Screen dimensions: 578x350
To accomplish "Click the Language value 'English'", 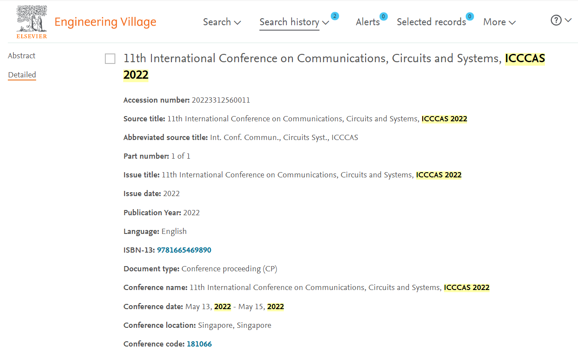I will tap(174, 231).
